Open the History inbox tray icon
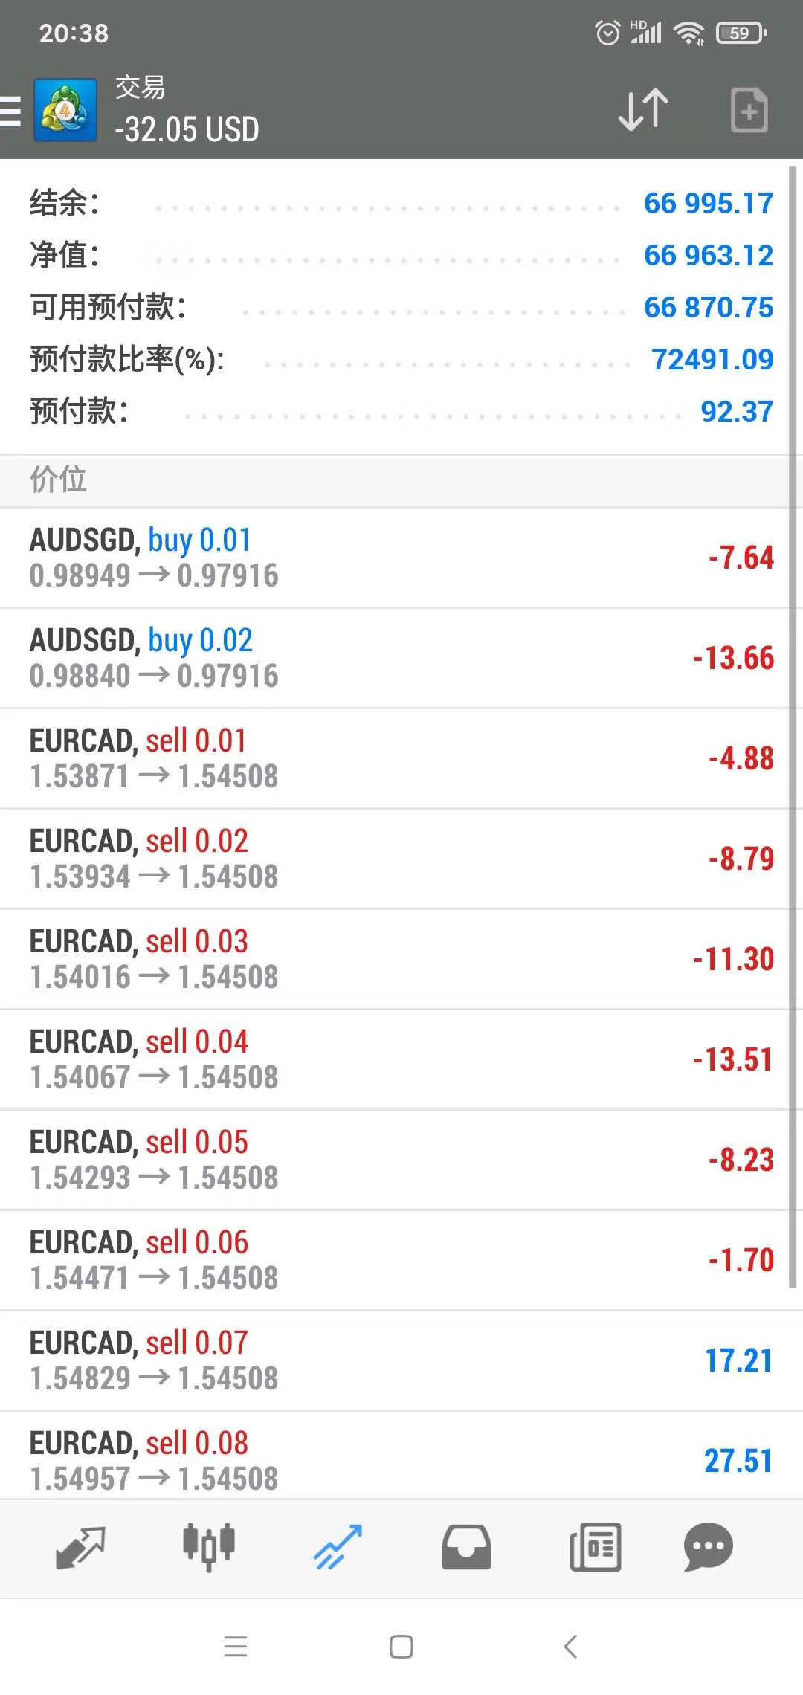 [466, 1547]
